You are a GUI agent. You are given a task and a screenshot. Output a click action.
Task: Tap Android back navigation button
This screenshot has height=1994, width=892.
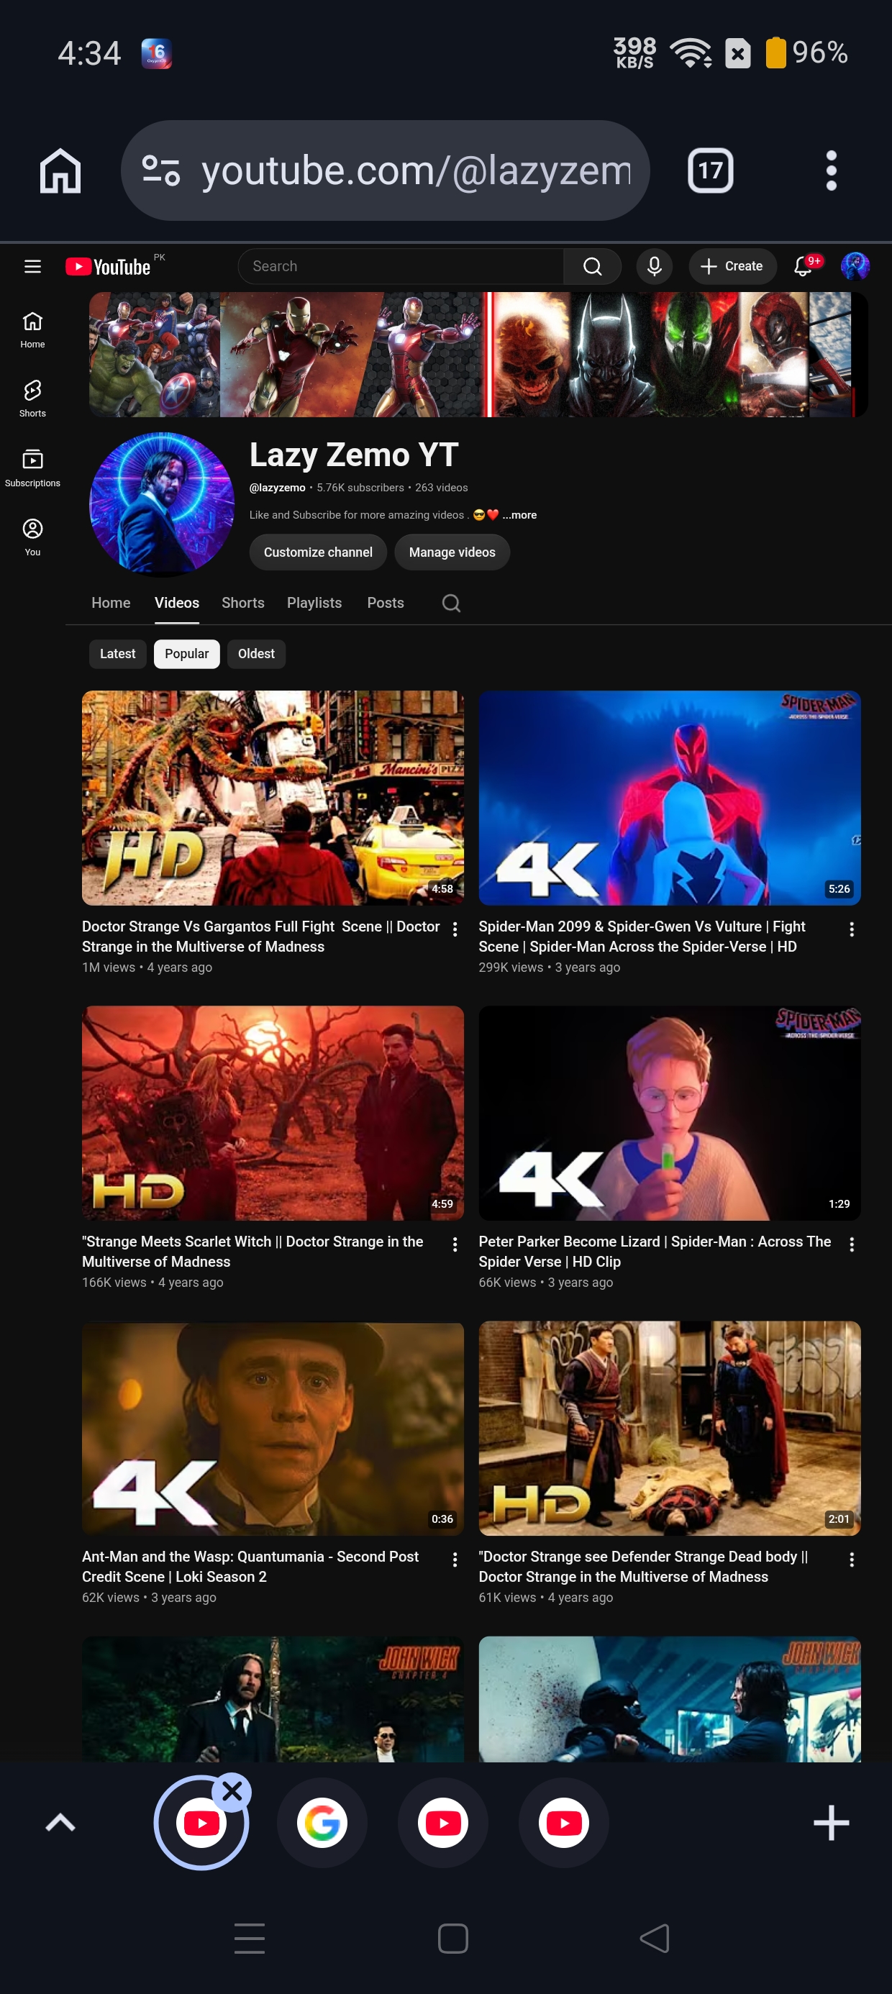click(655, 1939)
